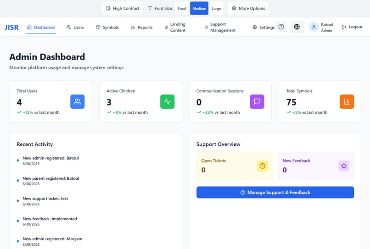Set font size to Large
The image size is (370, 249).
(x=216, y=9)
